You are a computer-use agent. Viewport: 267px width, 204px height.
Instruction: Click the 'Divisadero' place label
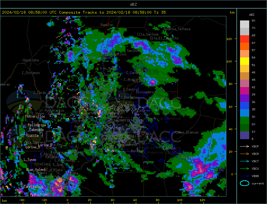pos(145,92)
